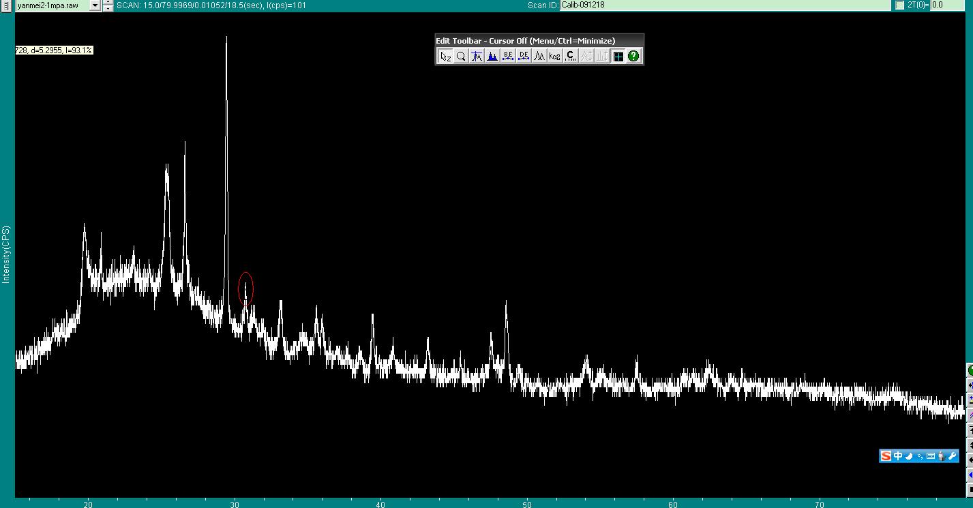The width and height of the screenshot is (973, 508).
Task: Activate the magnifier zoom tool
Action: click(x=461, y=57)
